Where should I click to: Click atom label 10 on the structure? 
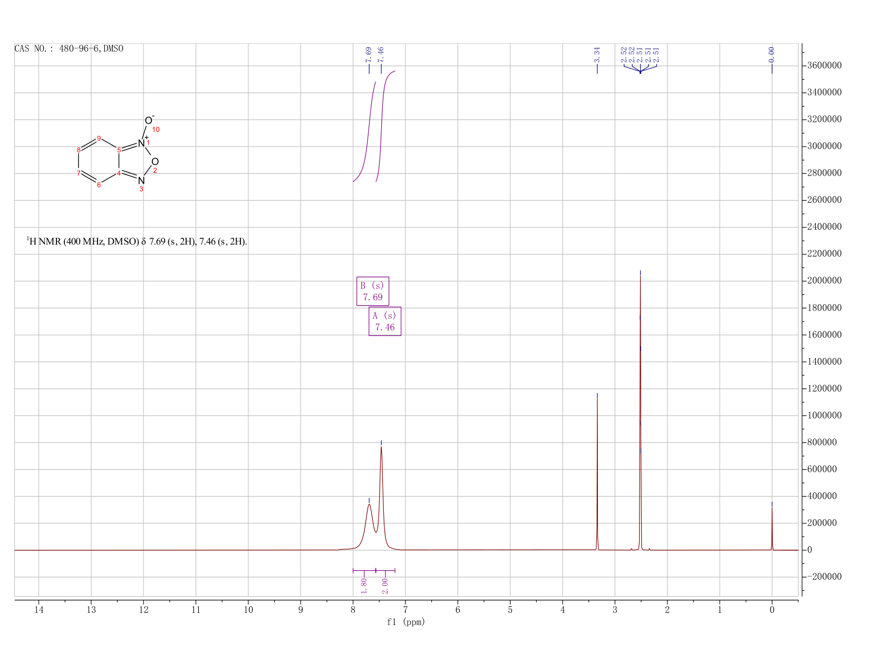coord(156,130)
